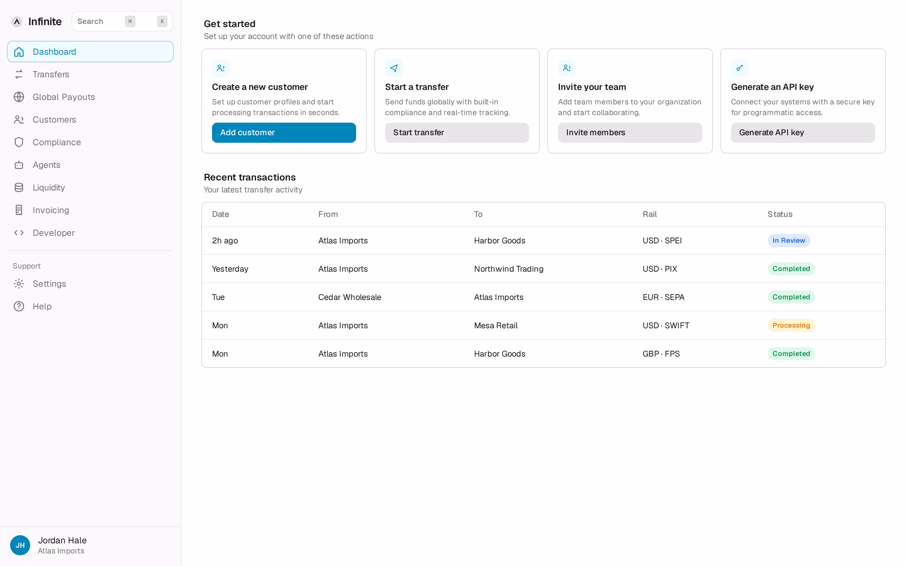
Task: Click the To column header
Action: click(x=478, y=214)
